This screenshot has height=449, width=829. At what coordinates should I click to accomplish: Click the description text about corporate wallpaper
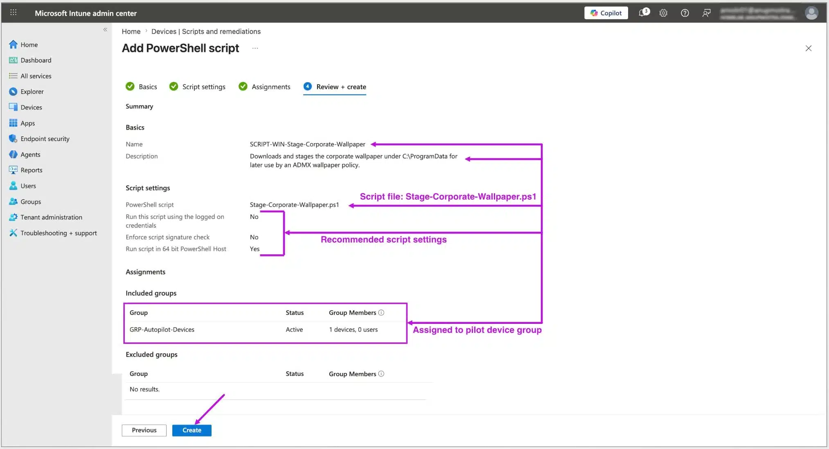click(x=354, y=161)
